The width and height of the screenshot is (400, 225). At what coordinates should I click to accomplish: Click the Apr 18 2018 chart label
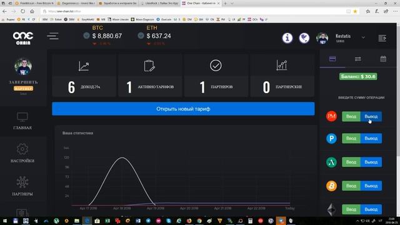coord(122,208)
